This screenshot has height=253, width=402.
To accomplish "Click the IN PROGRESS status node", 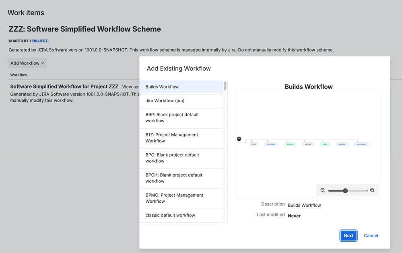I will [x=271, y=144].
